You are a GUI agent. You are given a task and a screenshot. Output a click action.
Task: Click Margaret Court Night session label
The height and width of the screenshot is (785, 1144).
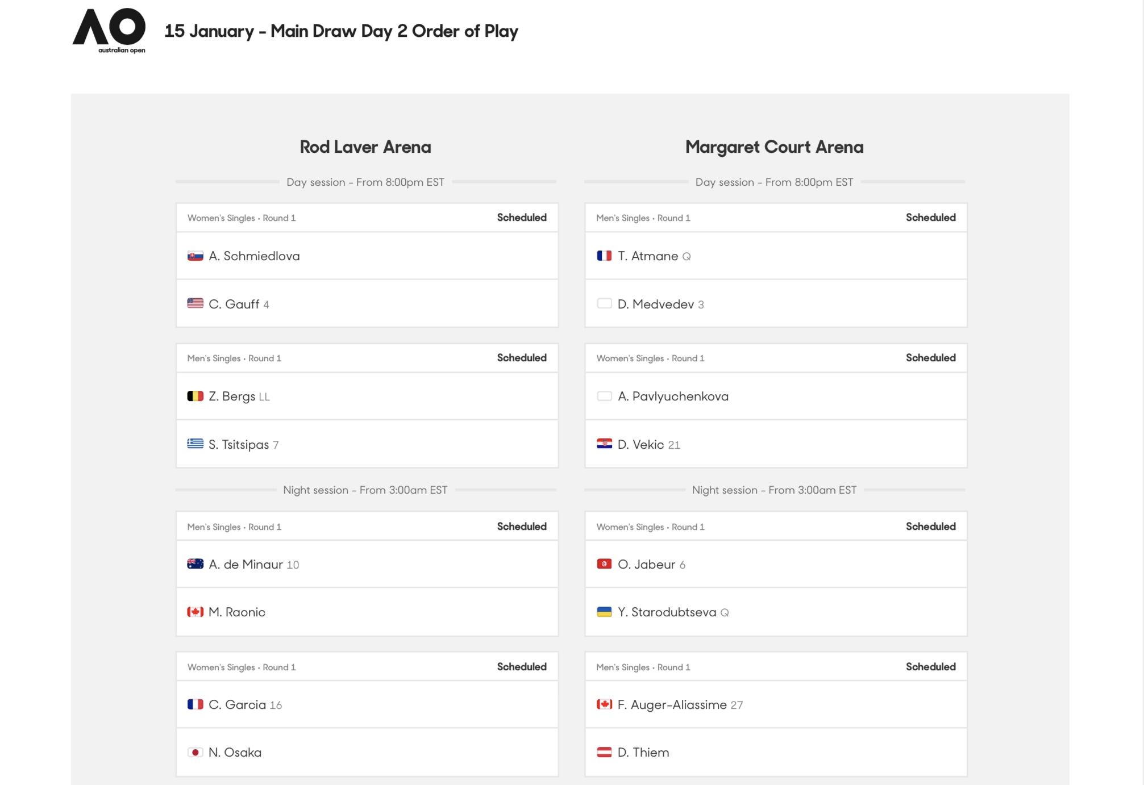(x=774, y=490)
